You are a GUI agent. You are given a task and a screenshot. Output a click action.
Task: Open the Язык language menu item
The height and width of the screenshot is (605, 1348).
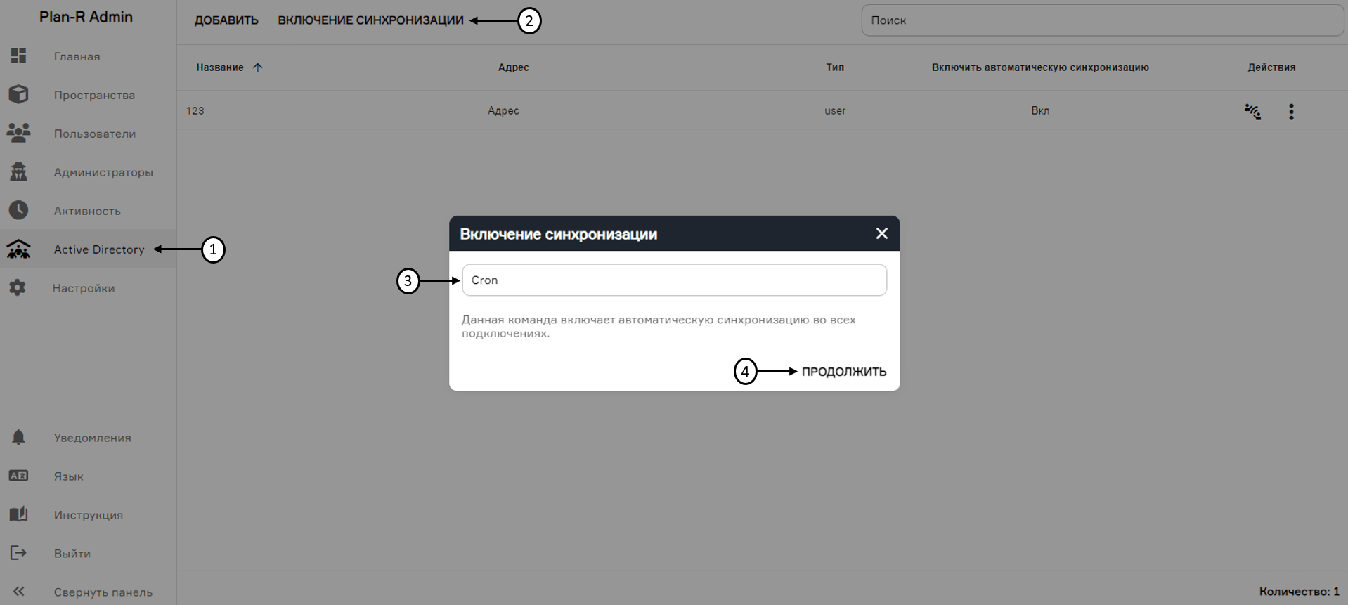(68, 476)
